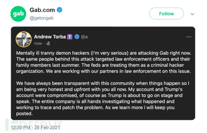Viewport: 207px width, 133px height.
Task: Click the purple cross emoji icon
Action: 70,37
